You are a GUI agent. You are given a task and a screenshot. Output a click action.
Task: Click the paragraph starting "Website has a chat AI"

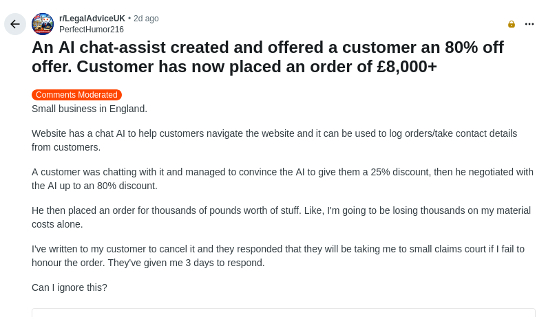(274, 140)
